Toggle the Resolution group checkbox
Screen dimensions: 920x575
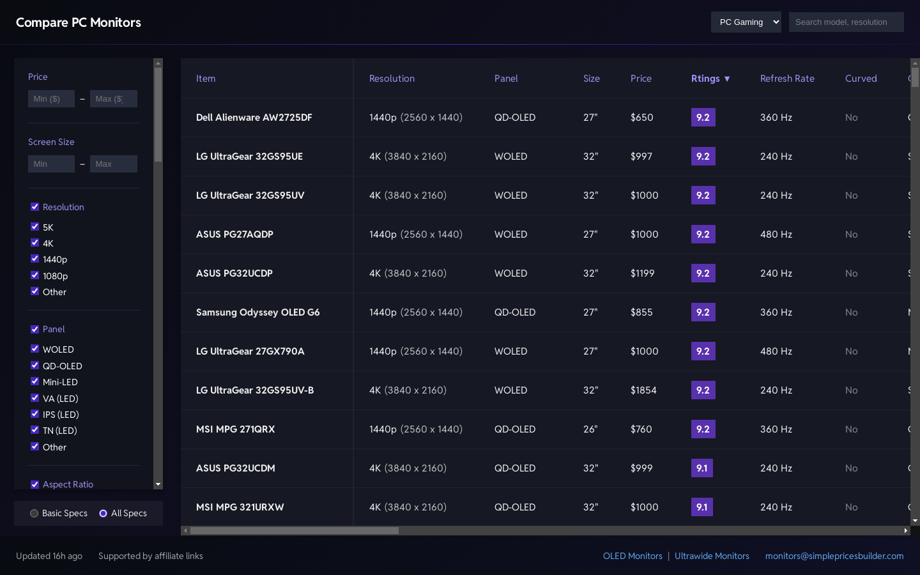coord(34,206)
